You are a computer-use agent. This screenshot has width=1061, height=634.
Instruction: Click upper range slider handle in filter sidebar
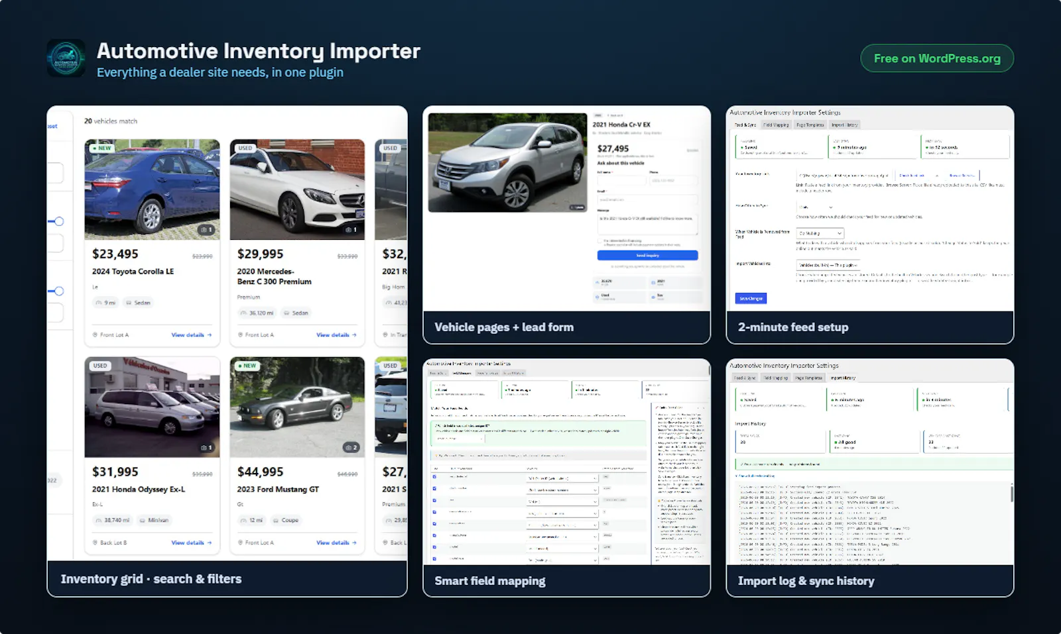pos(59,221)
